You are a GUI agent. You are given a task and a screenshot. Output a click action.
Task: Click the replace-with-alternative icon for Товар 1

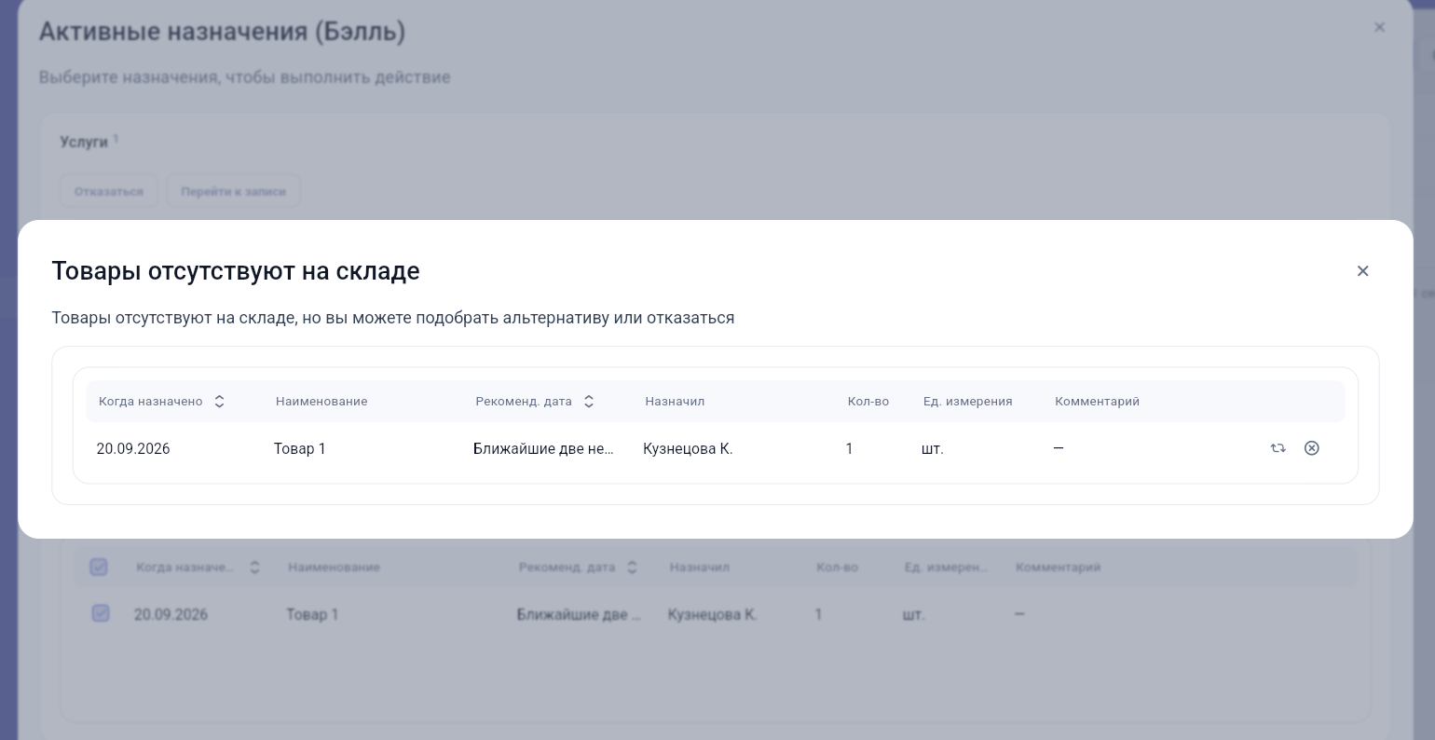[x=1278, y=448]
